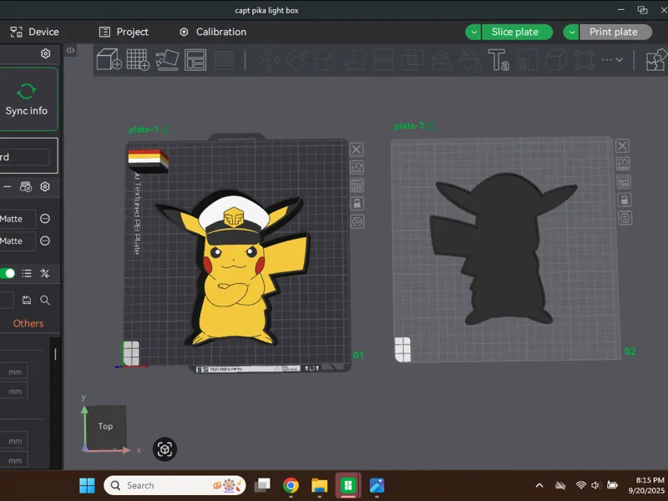This screenshot has width=668, height=501.
Task: Rename plate-1 using its pencil icon
Action: click(x=166, y=129)
